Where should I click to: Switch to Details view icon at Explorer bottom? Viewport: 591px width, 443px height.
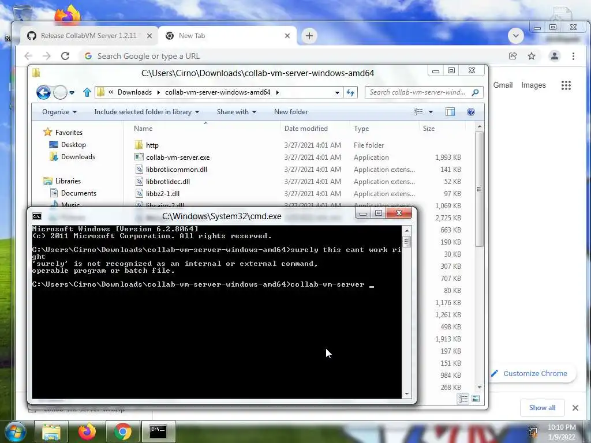pos(463,399)
